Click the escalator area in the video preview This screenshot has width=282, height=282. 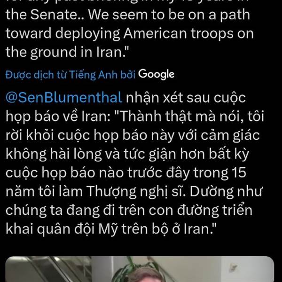click(48, 269)
